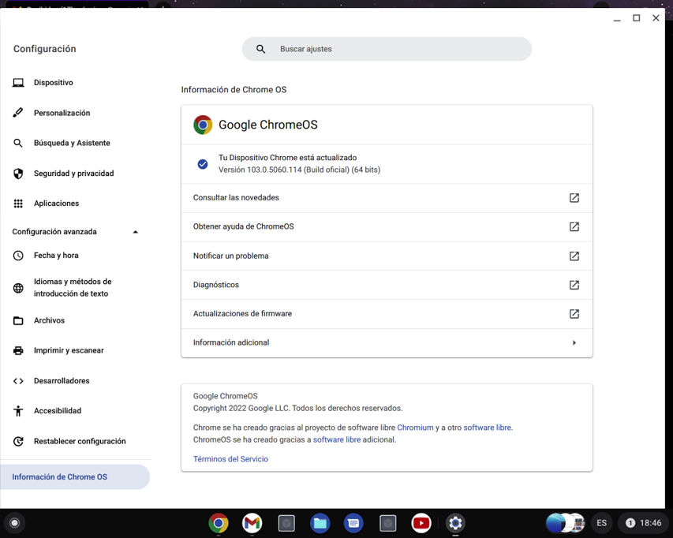Image resolution: width=673 pixels, height=538 pixels.
Task: Open external link icon for Obtener ayuda de ChromeOS
Action: [x=574, y=226]
